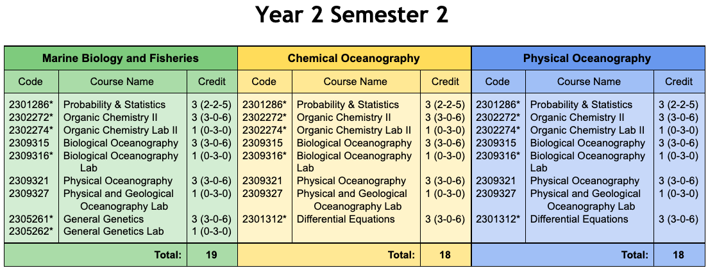
Task: Click code 2301312* in Physical Oceanography table
Action: coord(498,219)
